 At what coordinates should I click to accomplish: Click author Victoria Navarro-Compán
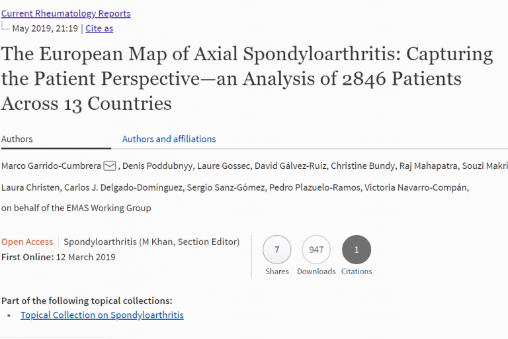[417, 188]
